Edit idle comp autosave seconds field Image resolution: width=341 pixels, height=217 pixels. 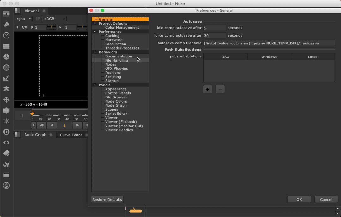[215, 28]
